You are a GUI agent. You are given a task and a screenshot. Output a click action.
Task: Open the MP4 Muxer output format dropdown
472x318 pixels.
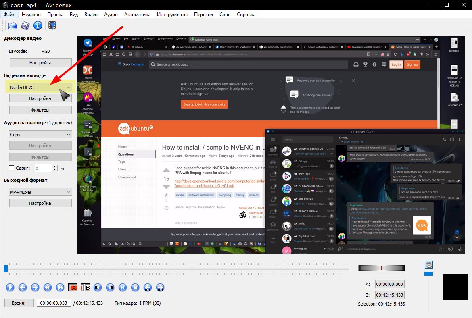tap(40, 192)
